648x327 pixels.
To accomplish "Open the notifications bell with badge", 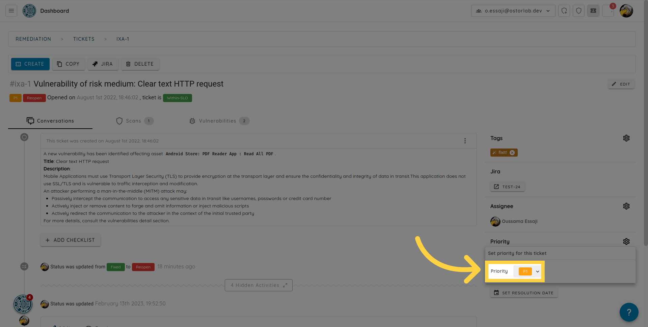I will coord(608,11).
